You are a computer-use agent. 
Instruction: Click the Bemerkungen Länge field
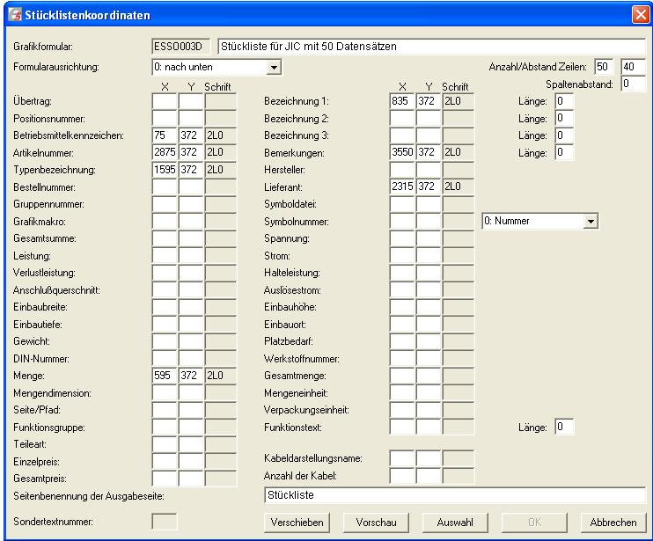click(x=564, y=152)
